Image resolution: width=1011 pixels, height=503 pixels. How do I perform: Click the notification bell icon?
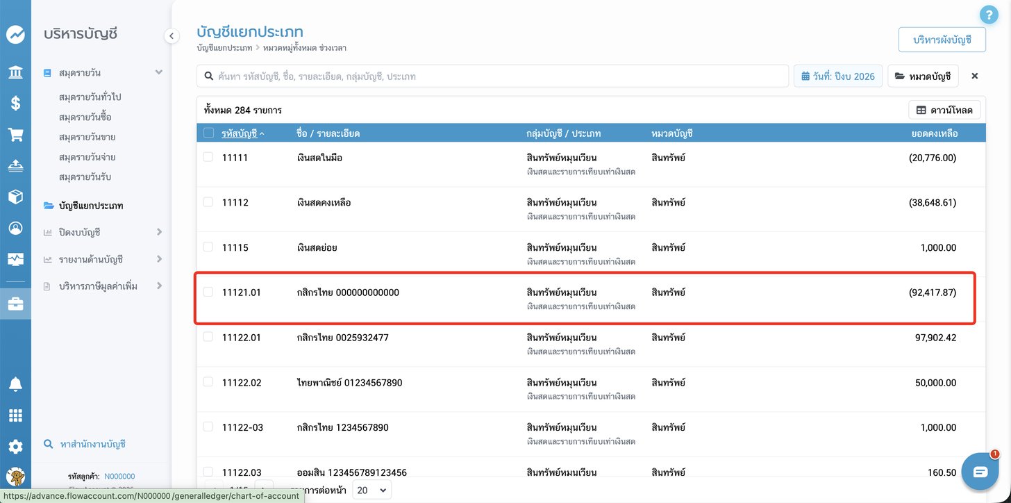(15, 384)
